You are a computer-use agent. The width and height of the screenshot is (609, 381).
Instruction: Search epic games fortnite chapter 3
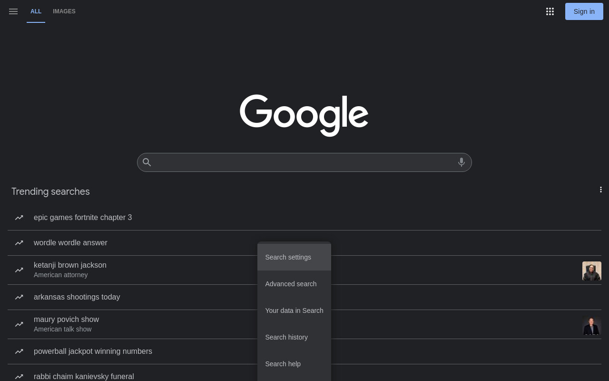[83, 218]
